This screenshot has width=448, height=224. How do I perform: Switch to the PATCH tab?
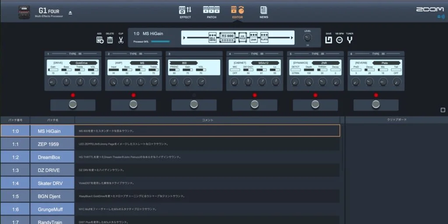(x=211, y=12)
